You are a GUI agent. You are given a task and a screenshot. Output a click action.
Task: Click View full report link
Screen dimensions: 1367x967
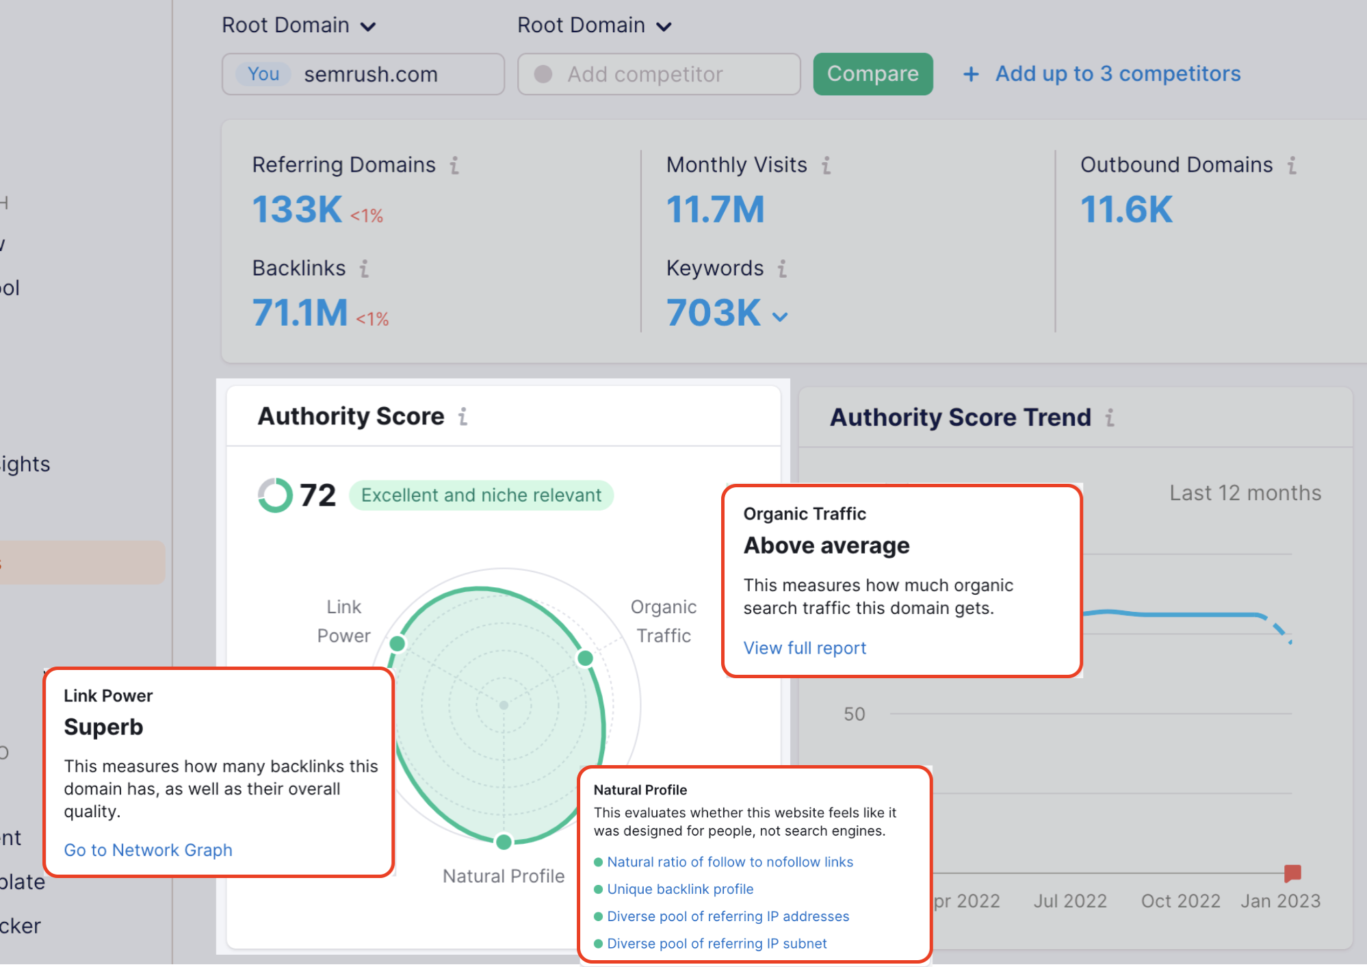pyautogui.click(x=805, y=647)
